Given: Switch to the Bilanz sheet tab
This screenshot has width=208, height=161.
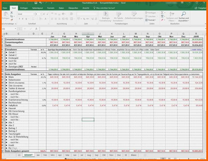Looking at the screenshot, I should pos(134,155).
